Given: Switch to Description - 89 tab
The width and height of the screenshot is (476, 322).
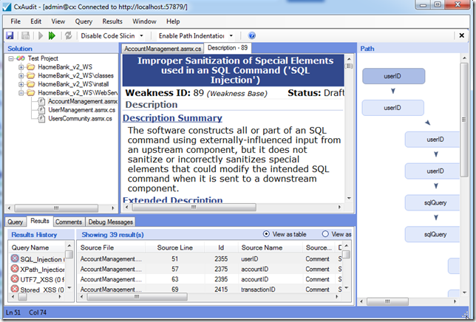Looking at the screenshot, I should pos(228,48).
